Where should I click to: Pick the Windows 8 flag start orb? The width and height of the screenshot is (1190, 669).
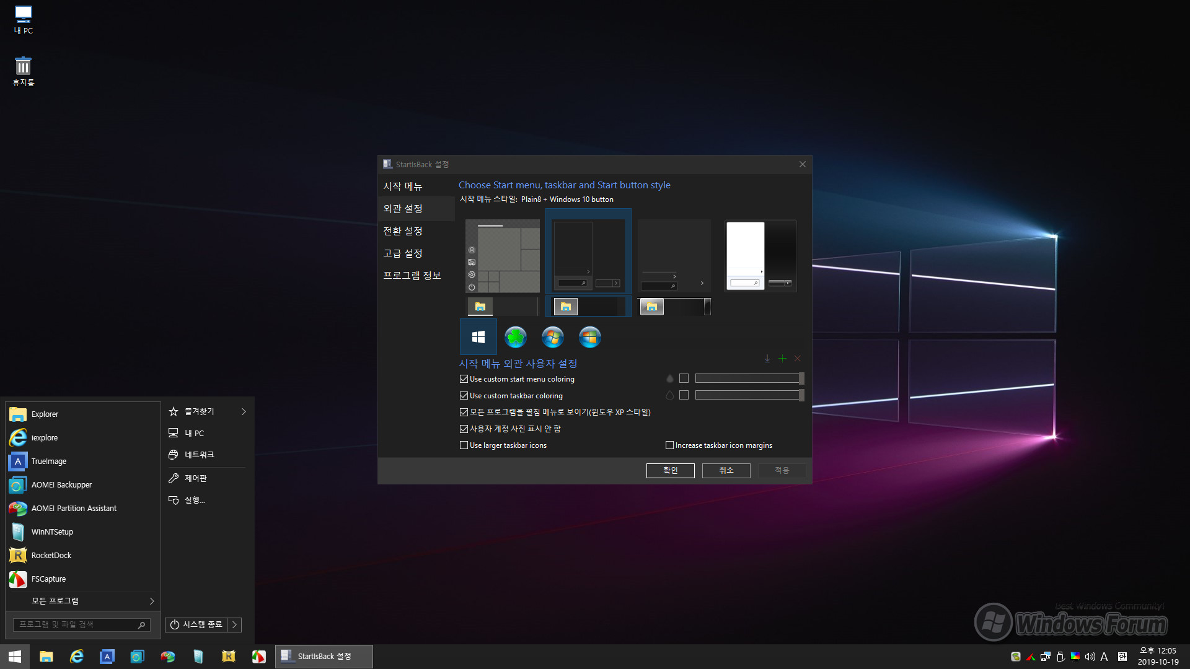point(589,337)
